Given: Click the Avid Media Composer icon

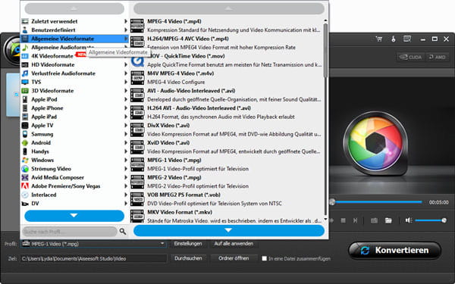Looking at the screenshot, I should (x=25, y=177).
